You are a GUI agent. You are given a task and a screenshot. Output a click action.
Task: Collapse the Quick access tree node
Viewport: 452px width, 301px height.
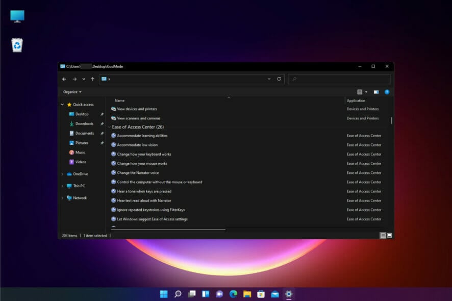pyautogui.click(x=62, y=105)
